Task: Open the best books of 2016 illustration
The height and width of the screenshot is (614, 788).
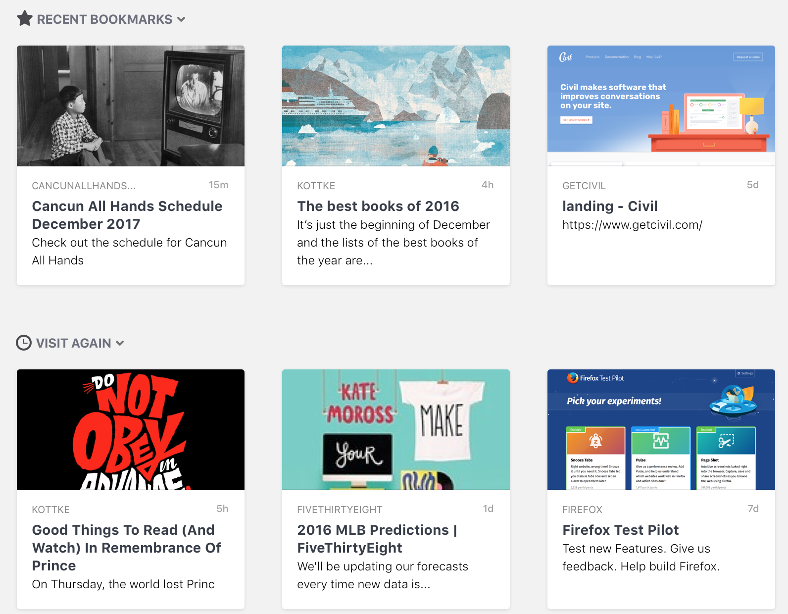Action: (x=396, y=106)
